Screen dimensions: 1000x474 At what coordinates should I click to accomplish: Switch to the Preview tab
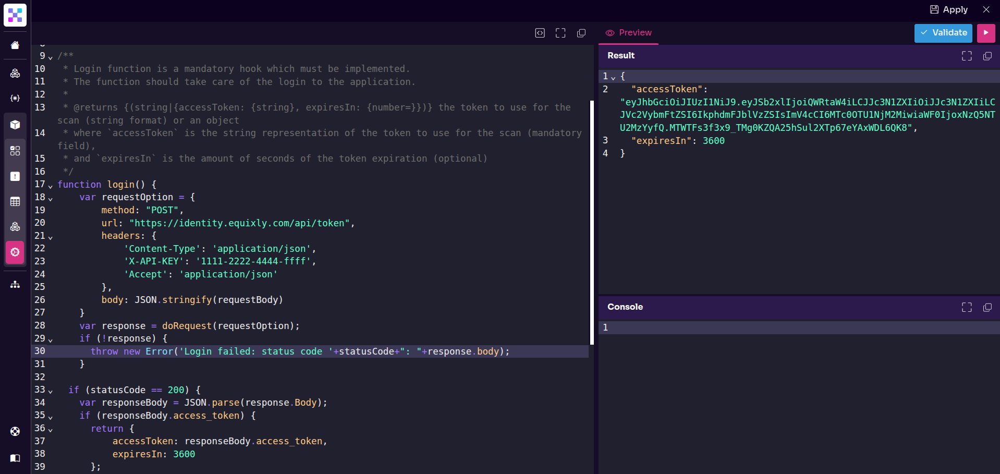[x=629, y=33]
